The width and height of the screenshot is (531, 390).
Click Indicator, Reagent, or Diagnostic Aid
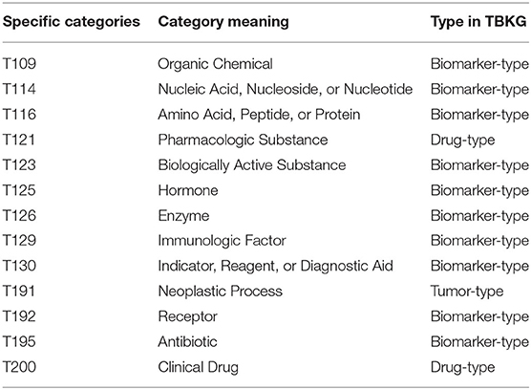coord(276,267)
